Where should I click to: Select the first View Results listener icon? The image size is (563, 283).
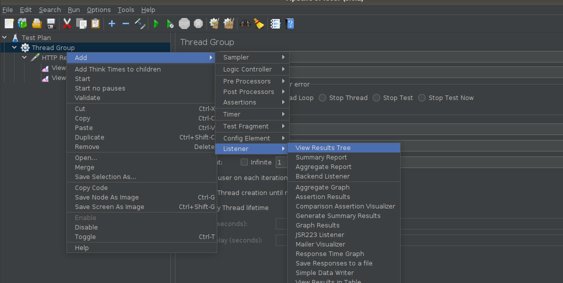45,68
